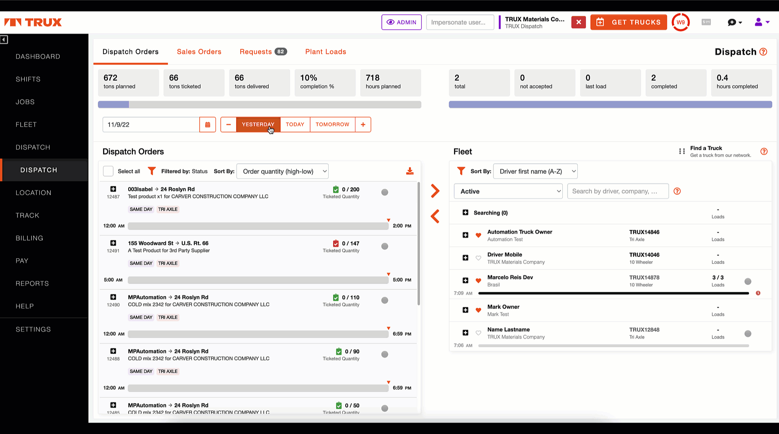This screenshot has width=779, height=434.
Task: Open Reports in sidebar
Action: tap(32, 283)
